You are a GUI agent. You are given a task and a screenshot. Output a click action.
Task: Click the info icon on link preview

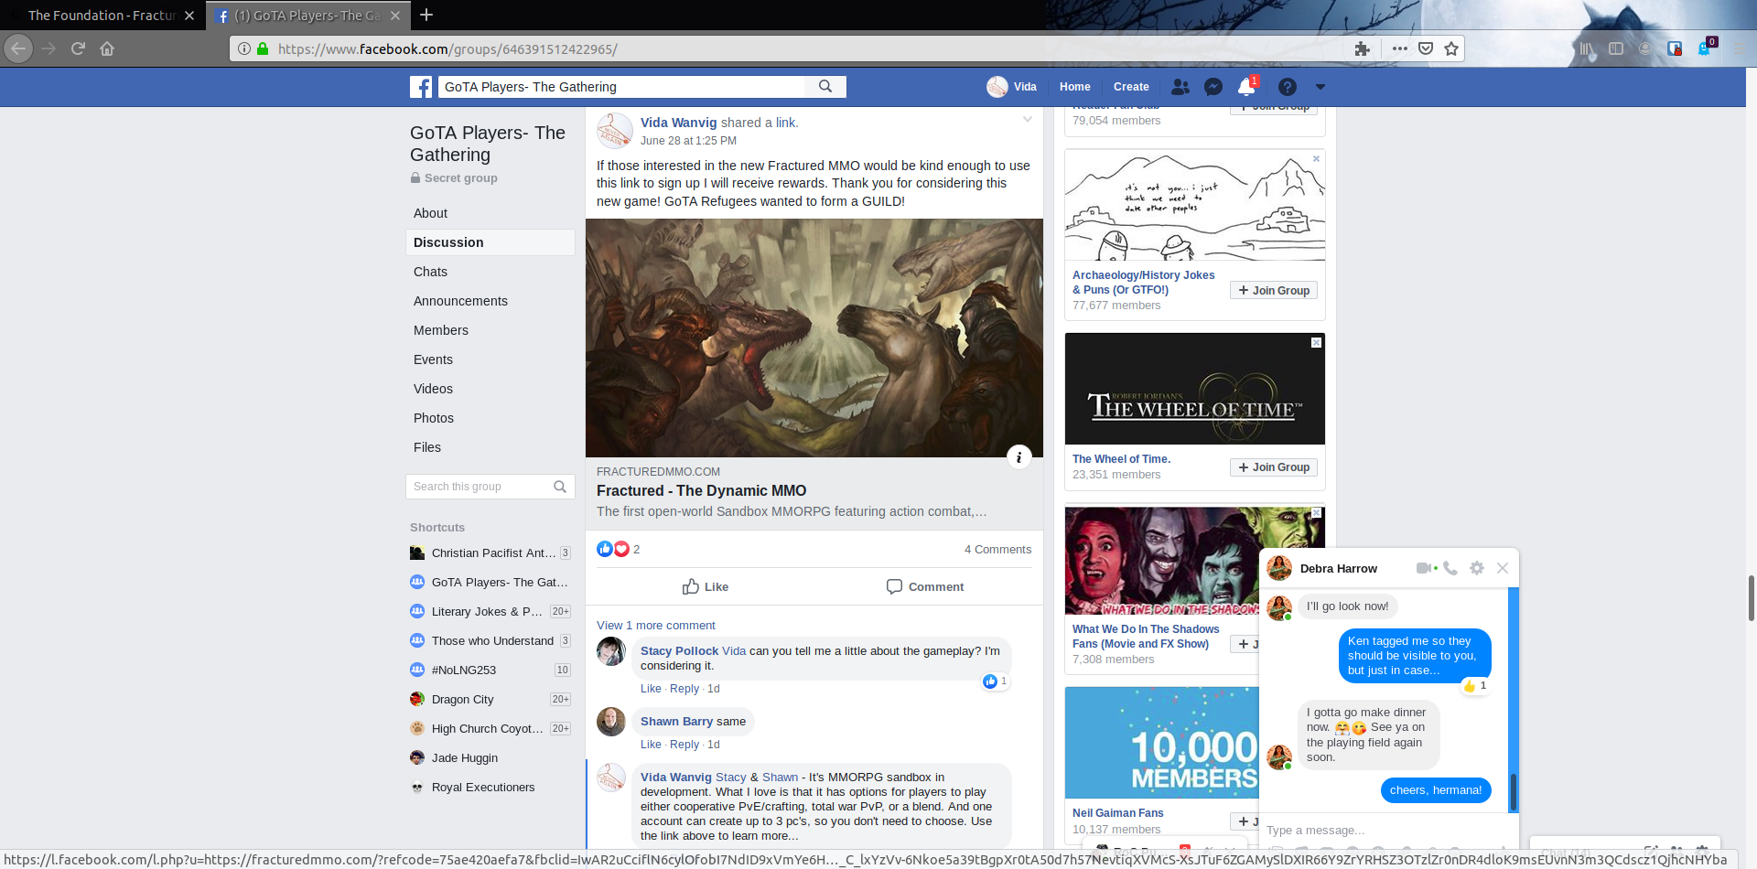point(1019,457)
